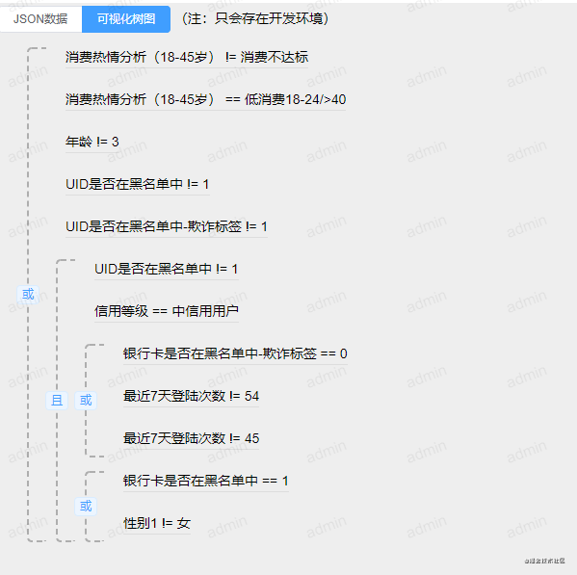Click 信用等级 == 中信用用户 condition

click(x=167, y=311)
